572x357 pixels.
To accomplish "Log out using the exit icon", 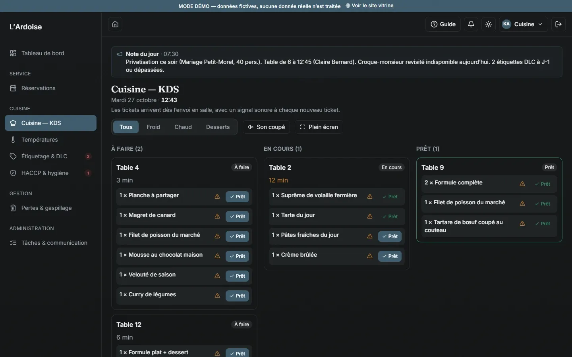I will click(558, 24).
